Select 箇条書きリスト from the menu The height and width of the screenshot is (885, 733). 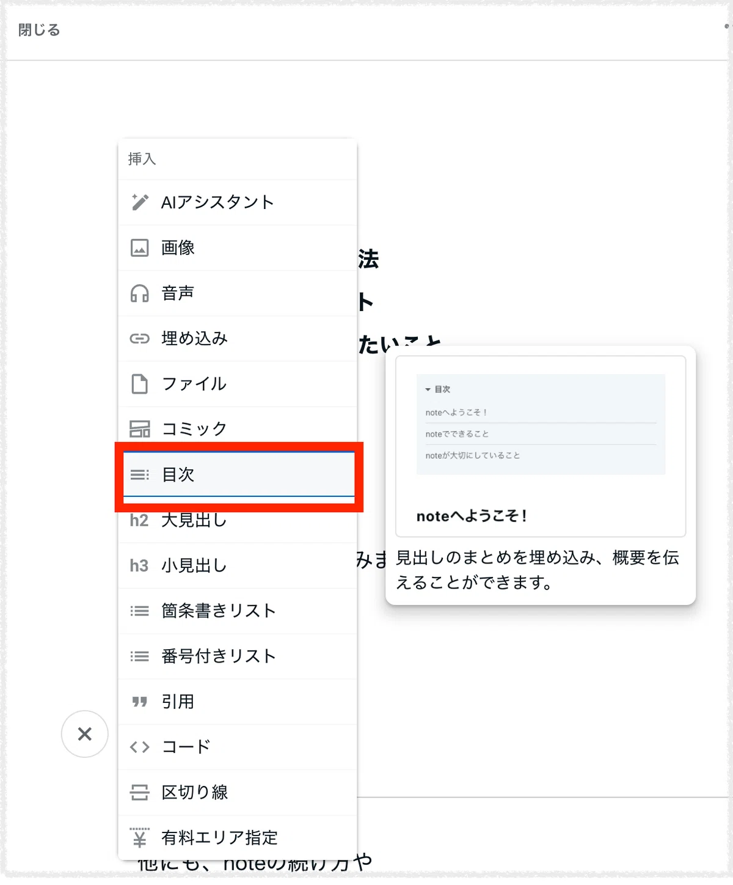click(x=238, y=611)
